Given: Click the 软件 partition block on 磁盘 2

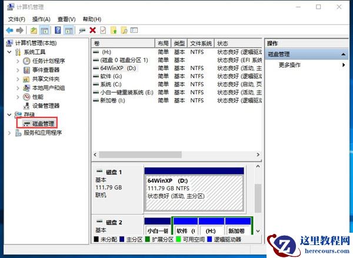Looking at the screenshot, I should pos(185,226).
